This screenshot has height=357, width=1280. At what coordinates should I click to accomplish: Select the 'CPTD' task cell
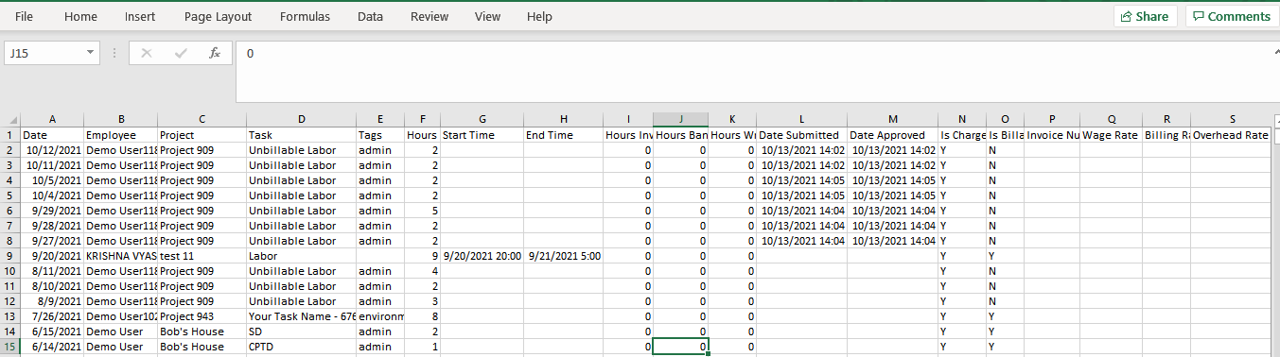(x=301, y=347)
